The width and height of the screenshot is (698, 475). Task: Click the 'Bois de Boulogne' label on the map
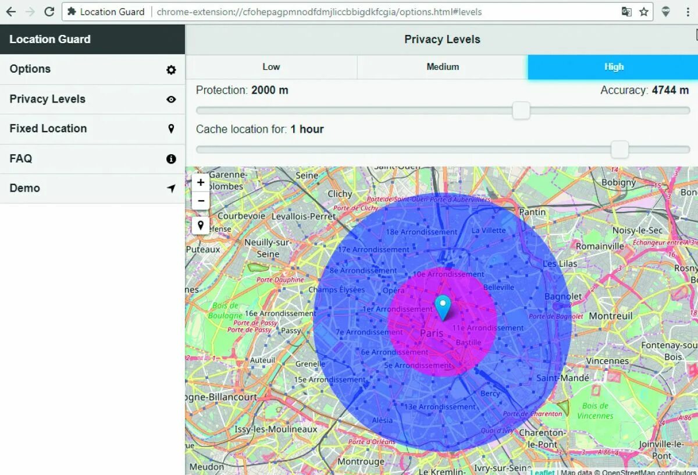point(225,310)
